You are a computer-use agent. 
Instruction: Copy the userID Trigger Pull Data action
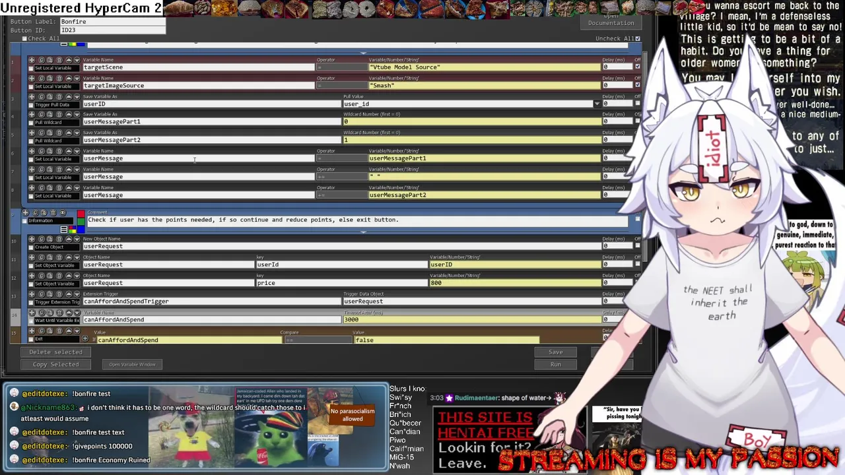click(x=42, y=97)
